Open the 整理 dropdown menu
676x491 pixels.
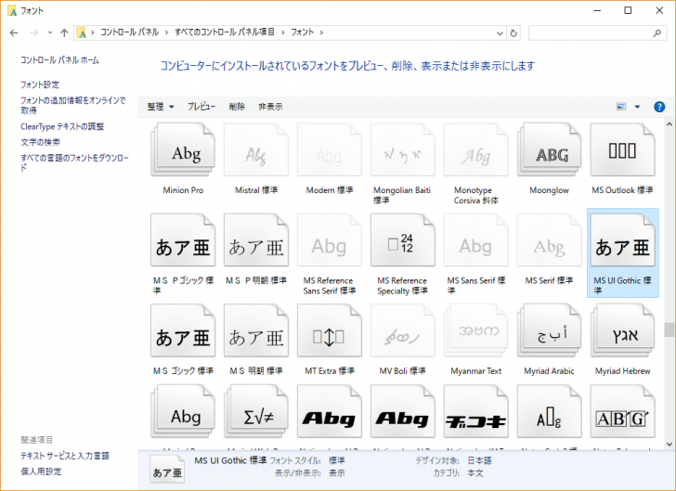(x=161, y=107)
